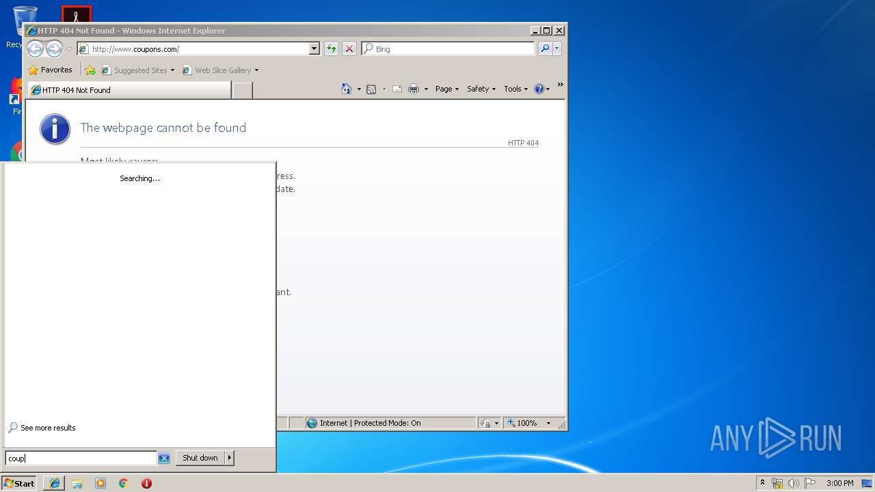Click the zoom level 100% button
Viewport: 875px width, 492px height.
(523, 423)
